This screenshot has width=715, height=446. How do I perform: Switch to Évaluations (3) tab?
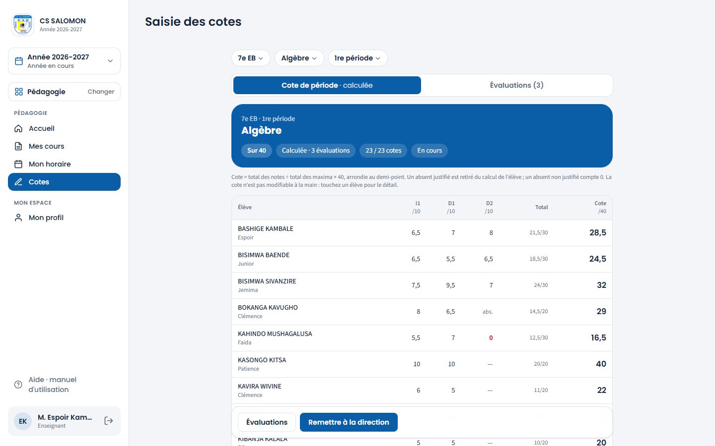click(x=517, y=85)
